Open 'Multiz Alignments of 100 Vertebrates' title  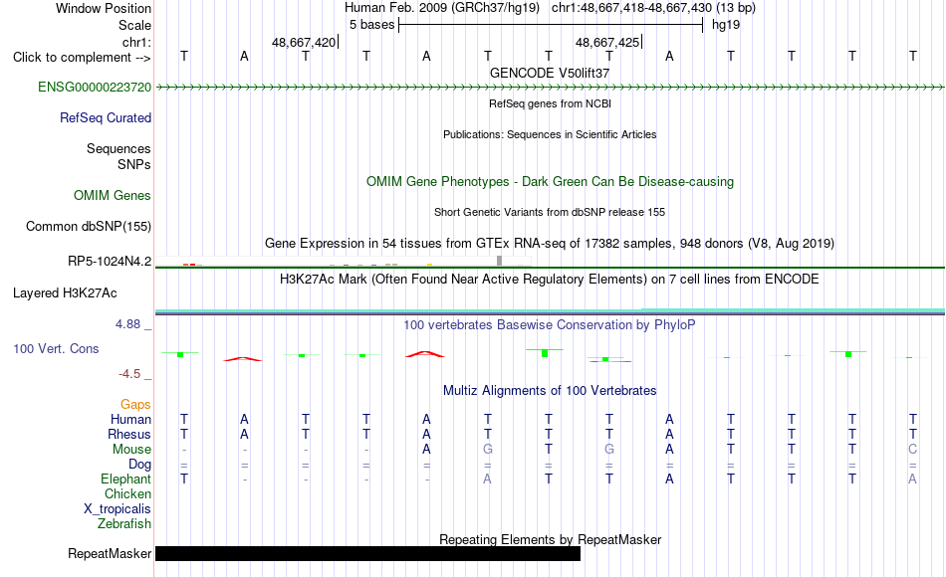click(550, 391)
